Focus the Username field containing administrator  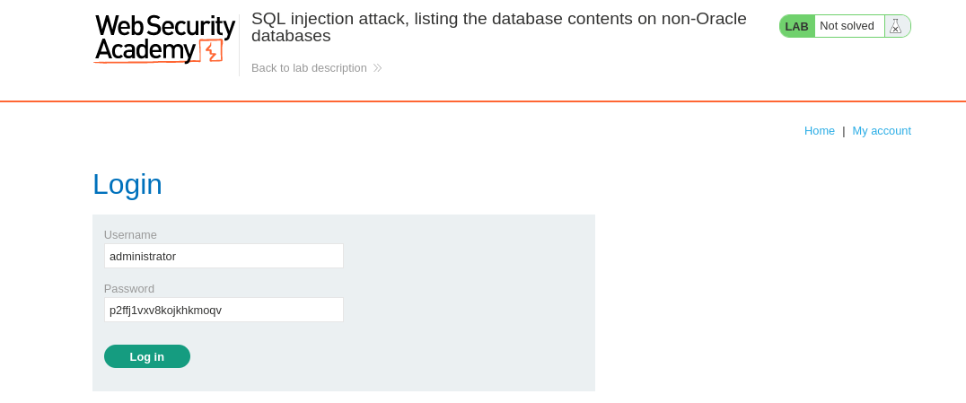click(224, 256)
